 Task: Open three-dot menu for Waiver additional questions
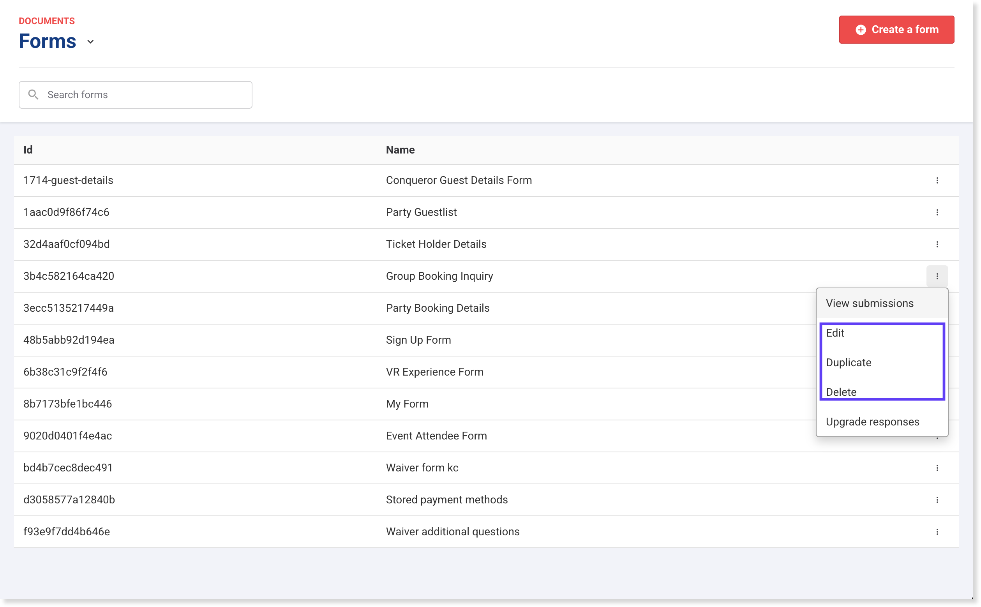937,531
